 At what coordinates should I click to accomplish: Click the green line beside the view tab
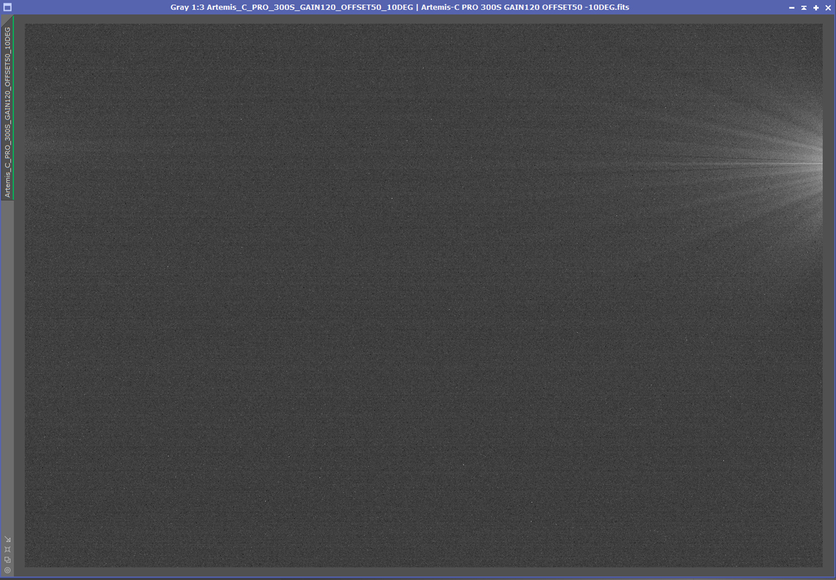tap(13, 108)
